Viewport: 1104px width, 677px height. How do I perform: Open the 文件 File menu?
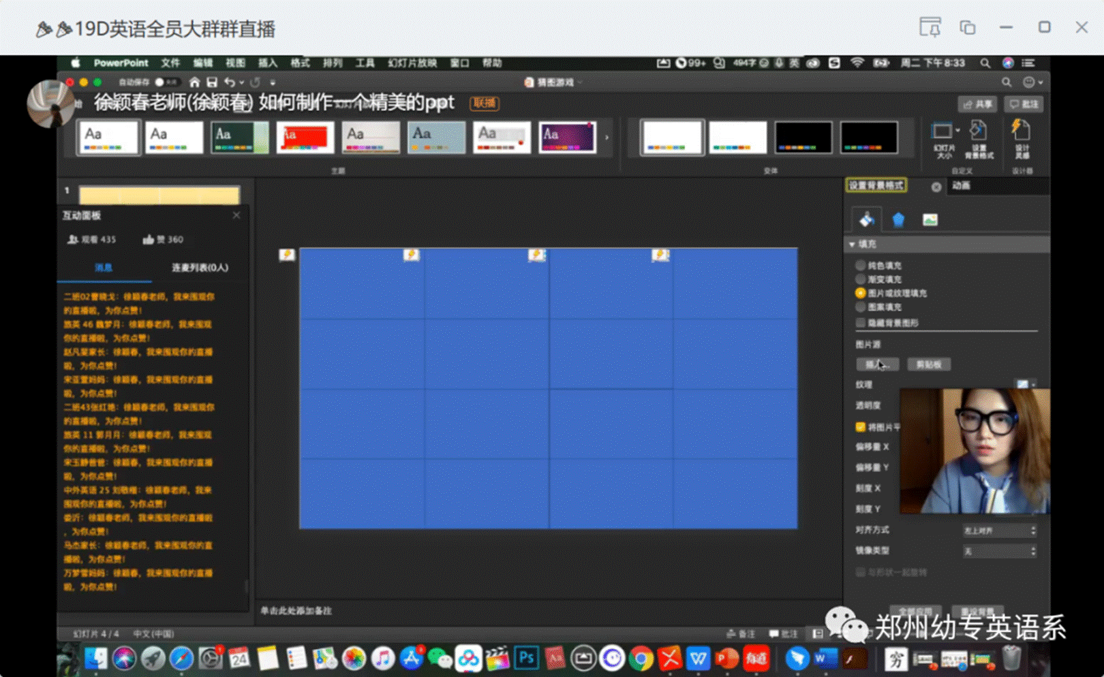coord(170,63)
